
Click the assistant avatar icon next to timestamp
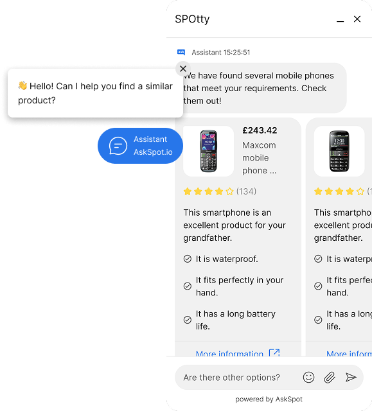point(181,52)
